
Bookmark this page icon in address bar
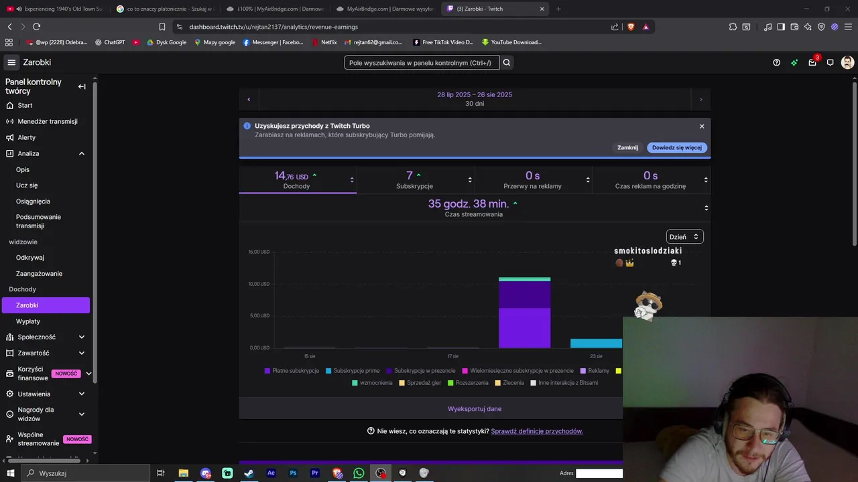162,27
